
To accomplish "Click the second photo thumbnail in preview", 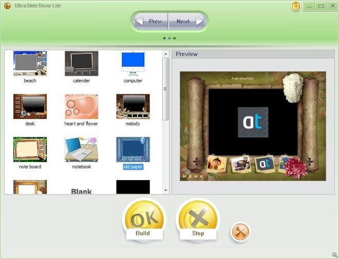I will pos(241,164).
